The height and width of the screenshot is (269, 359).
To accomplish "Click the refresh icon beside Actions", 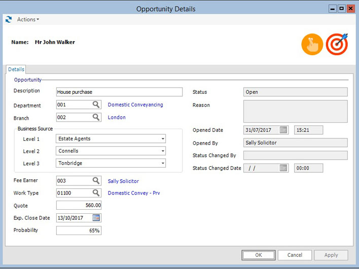I will (x=8, y=20).
